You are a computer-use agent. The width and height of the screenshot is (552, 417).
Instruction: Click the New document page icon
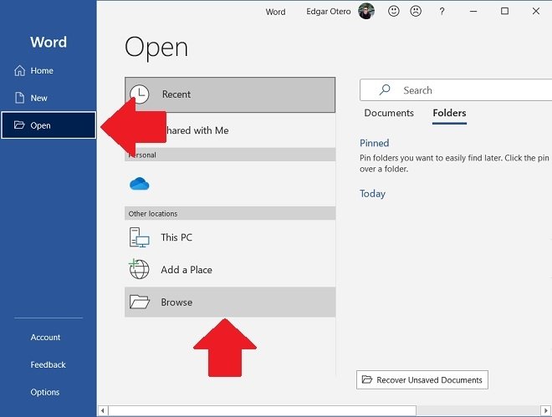click(x=20, y=98)
